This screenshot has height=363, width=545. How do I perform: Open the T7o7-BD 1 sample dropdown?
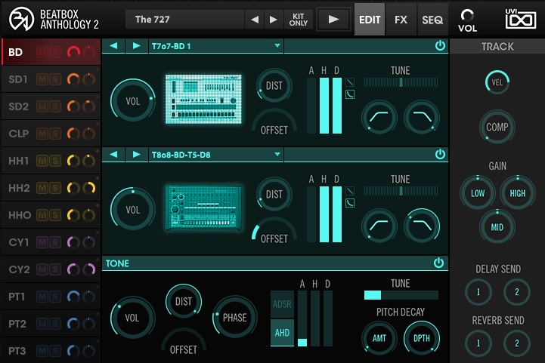(216, 46)
